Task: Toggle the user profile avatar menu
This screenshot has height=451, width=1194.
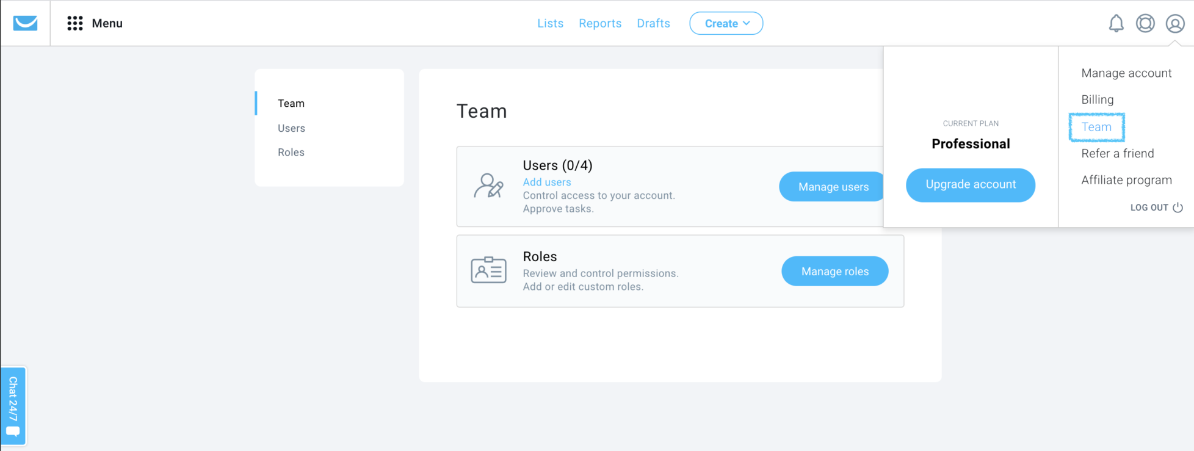Action: tap(1175, 23)
